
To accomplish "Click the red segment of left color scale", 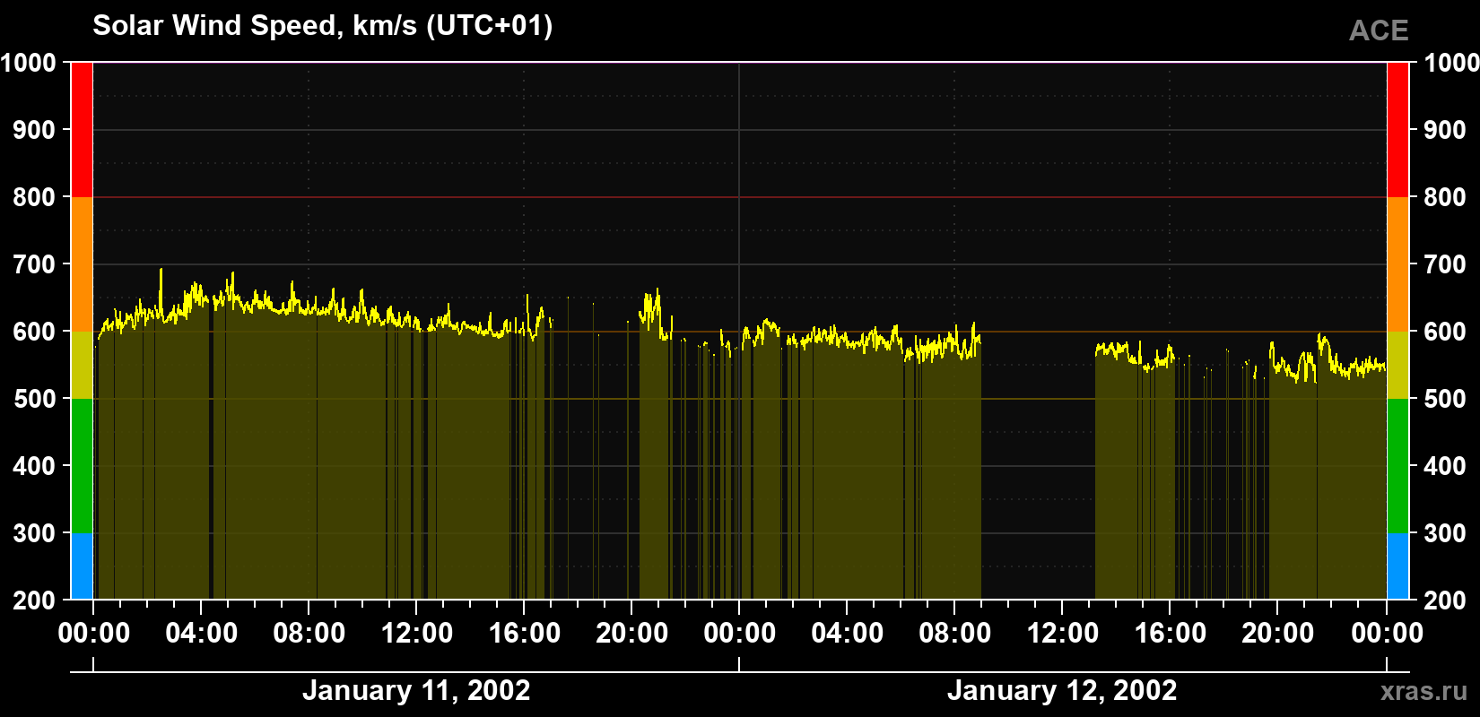I will (x=82, y=130).
